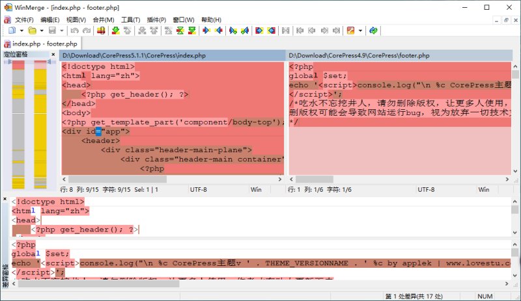Click left pane 'UTF-8' encoding status
Image resolution: width=521 pixels, height=301 pixels.
(199, 190)
